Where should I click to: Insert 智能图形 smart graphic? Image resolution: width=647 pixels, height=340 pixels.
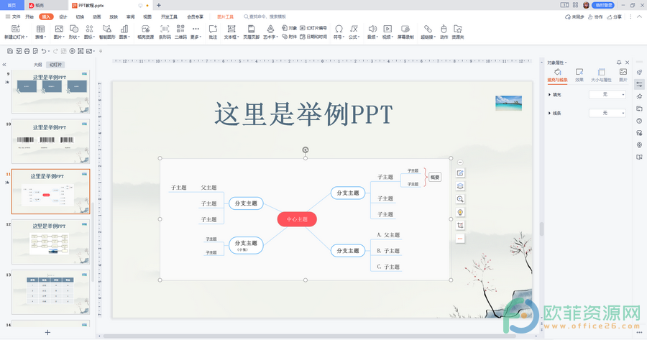coord(107,32)
